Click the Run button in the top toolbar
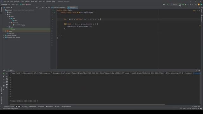The width and height of the screenshot is (203, 114). 180,4
